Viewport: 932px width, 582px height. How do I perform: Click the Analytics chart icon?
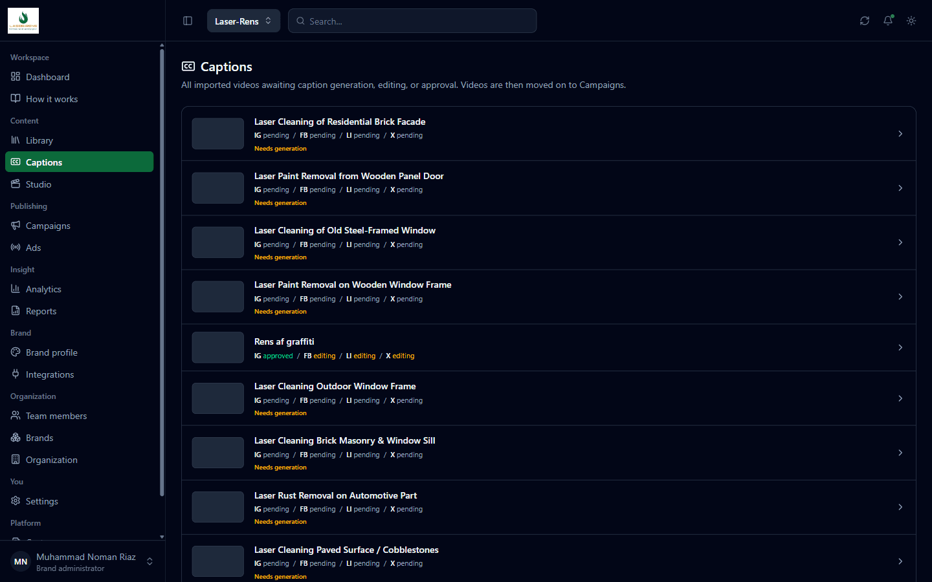click(x=16, y=289)
